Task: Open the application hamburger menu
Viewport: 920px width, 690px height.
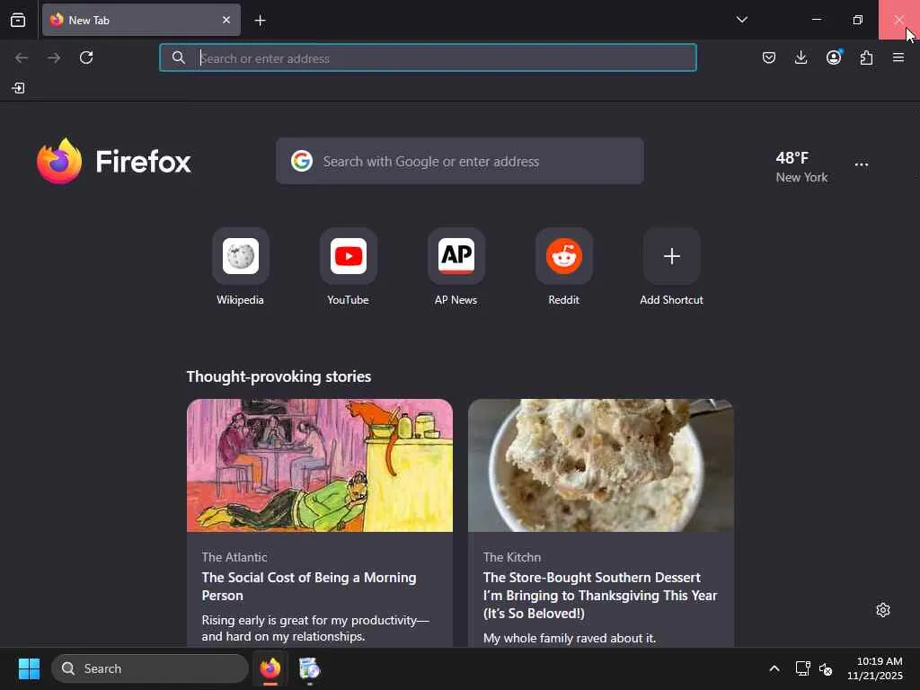Action: tap(898, 57)
